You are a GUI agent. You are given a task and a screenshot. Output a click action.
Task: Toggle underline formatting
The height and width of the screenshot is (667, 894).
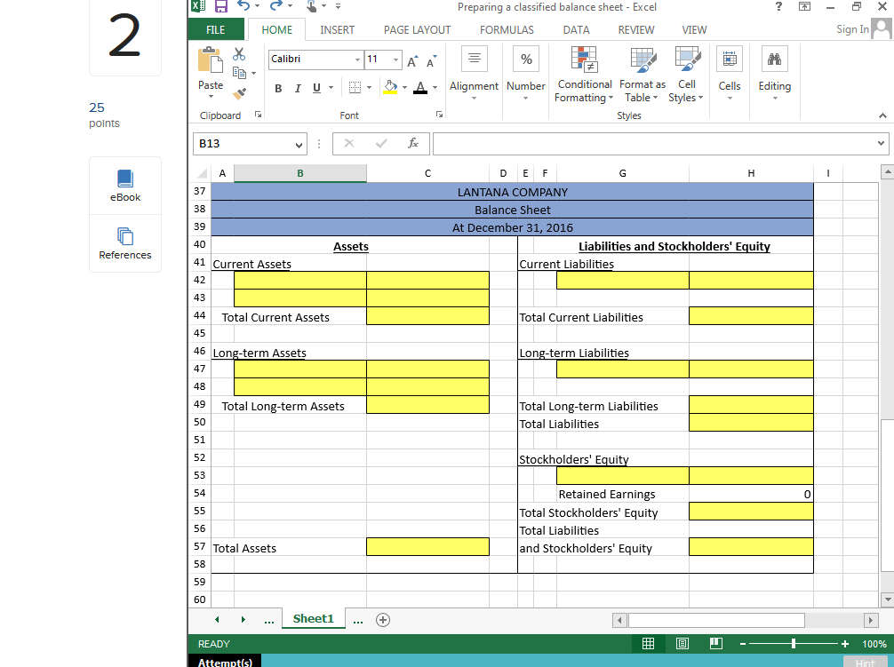point(316,89)
